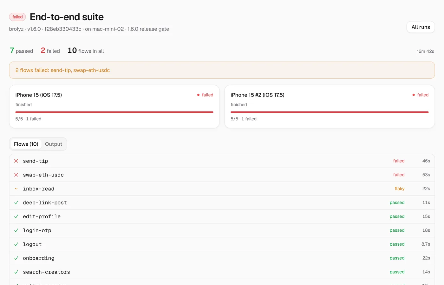Click the green checkmark beside search-creators
Image resolution: width=444 pixels, height=285 pixels.
pos(16,272)
